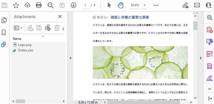Screen dimensions: 214x104
Task: Click the 54.9% zoom value field
Action: pos(135,5)
